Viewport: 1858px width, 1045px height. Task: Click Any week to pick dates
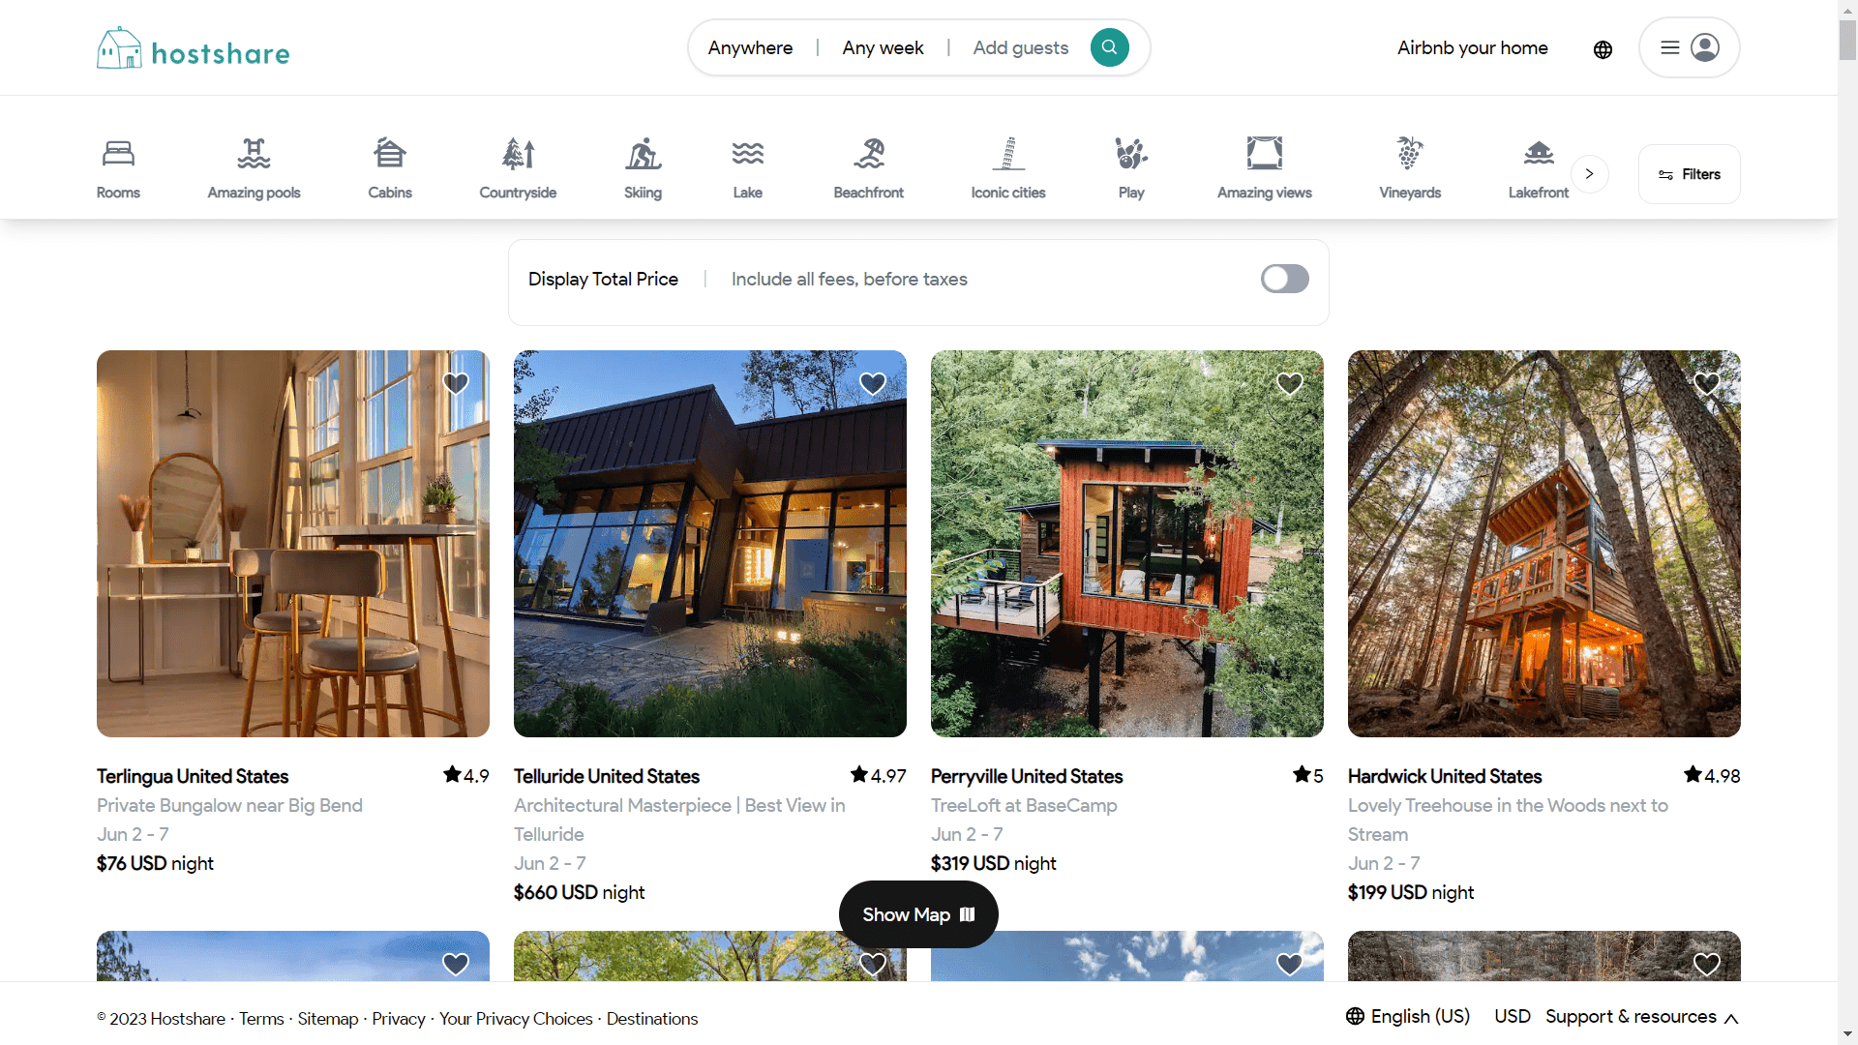882,46
